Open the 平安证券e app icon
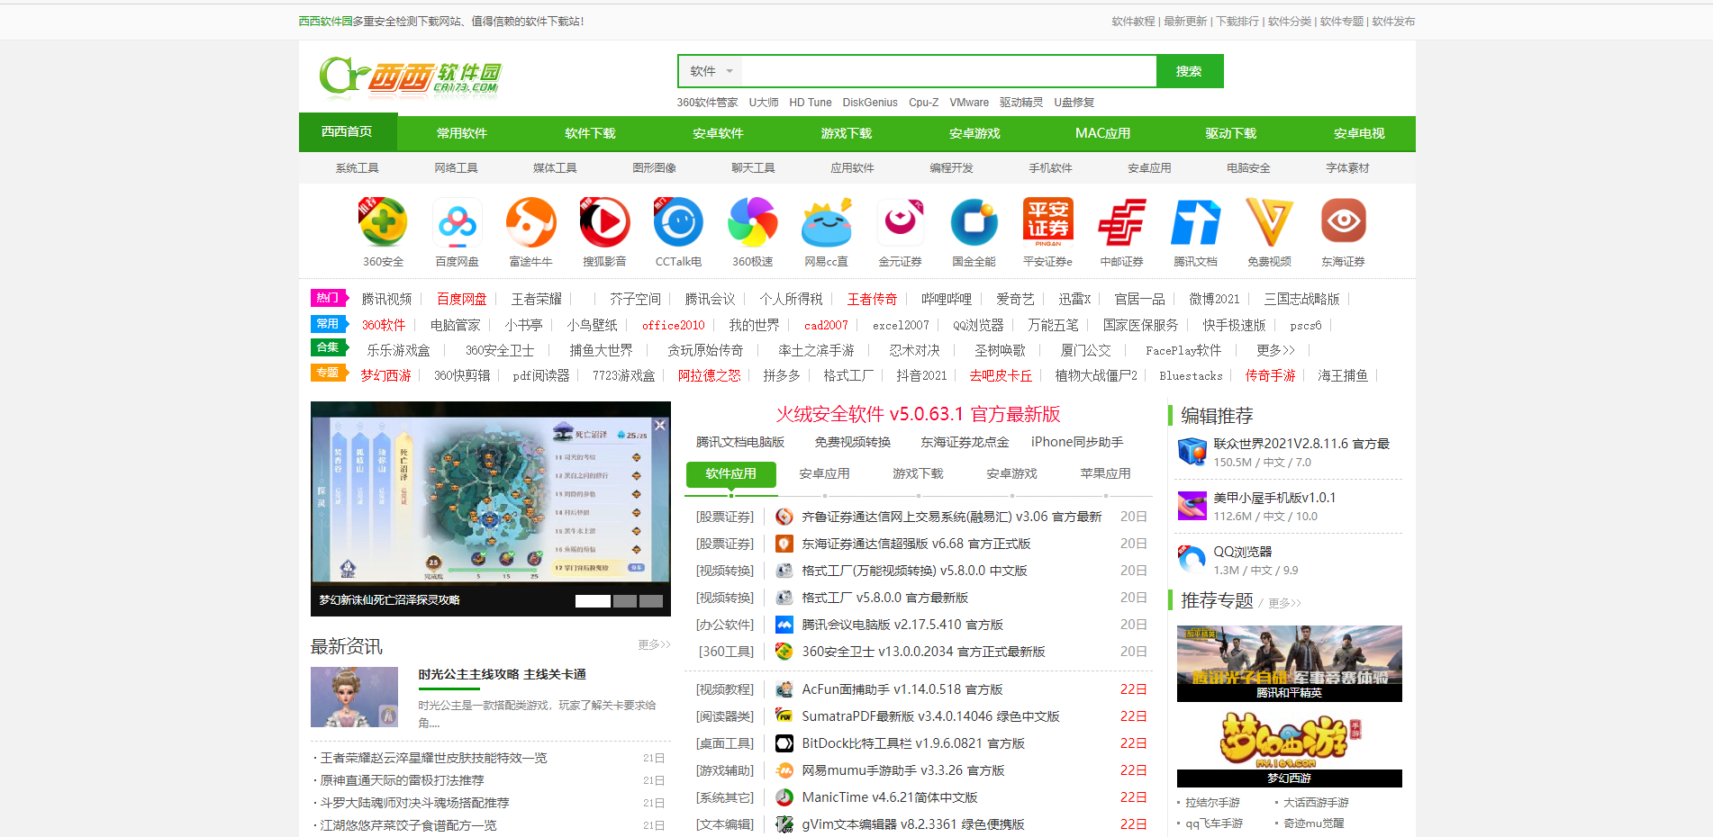The width and height of the screenshot is (1713, 837). click(1048, 222)
